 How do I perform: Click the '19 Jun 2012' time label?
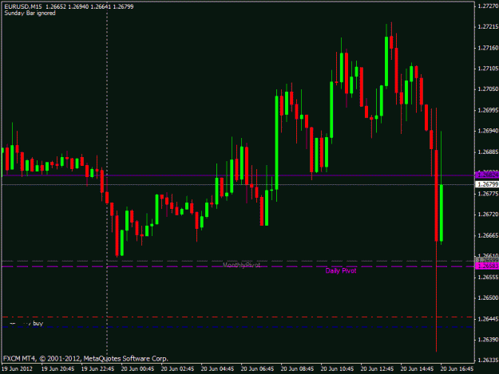point(18,368)
